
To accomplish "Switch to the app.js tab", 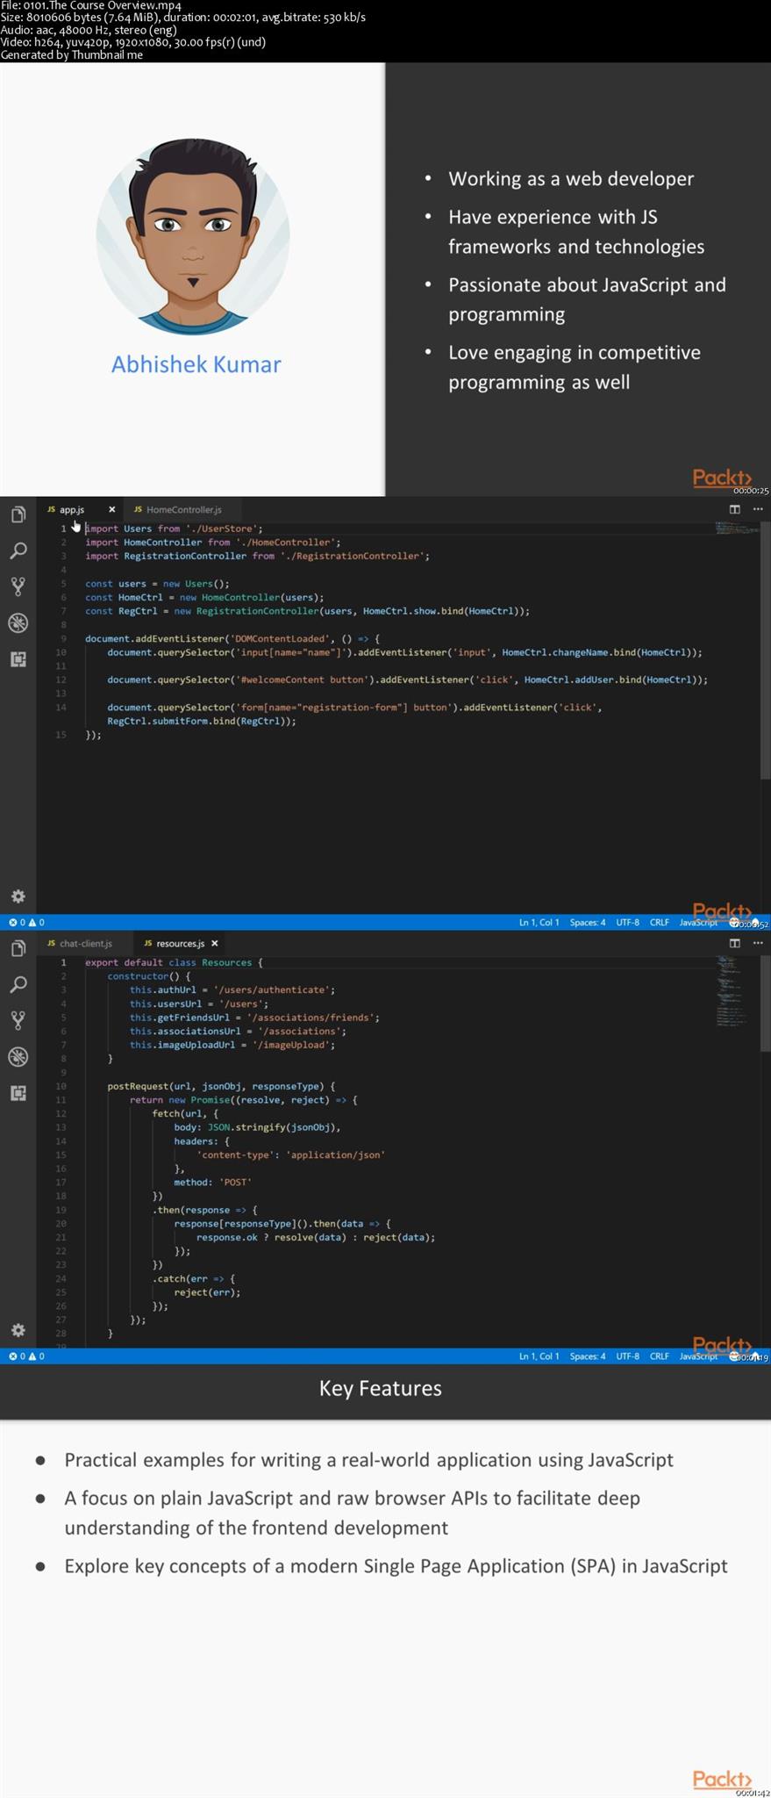I will click(x=72, y=509).
